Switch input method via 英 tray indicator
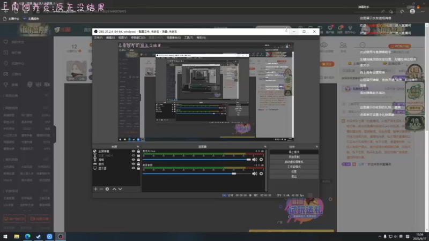This screenshot has width=429, height=241. coord(401,237)
